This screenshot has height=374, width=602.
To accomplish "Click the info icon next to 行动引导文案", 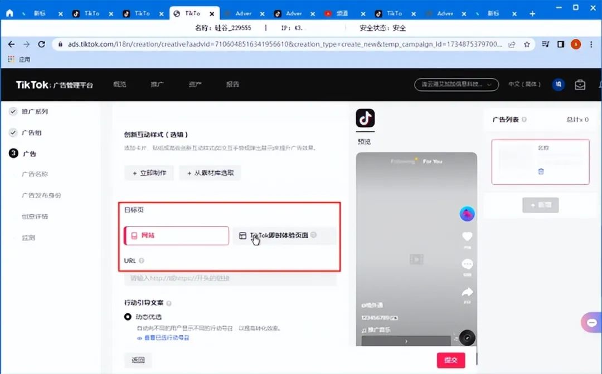I will tap(168, 303).
